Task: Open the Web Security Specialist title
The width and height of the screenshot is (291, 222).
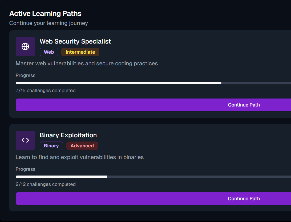Action: pyautogui.click(x=75, y=41)
